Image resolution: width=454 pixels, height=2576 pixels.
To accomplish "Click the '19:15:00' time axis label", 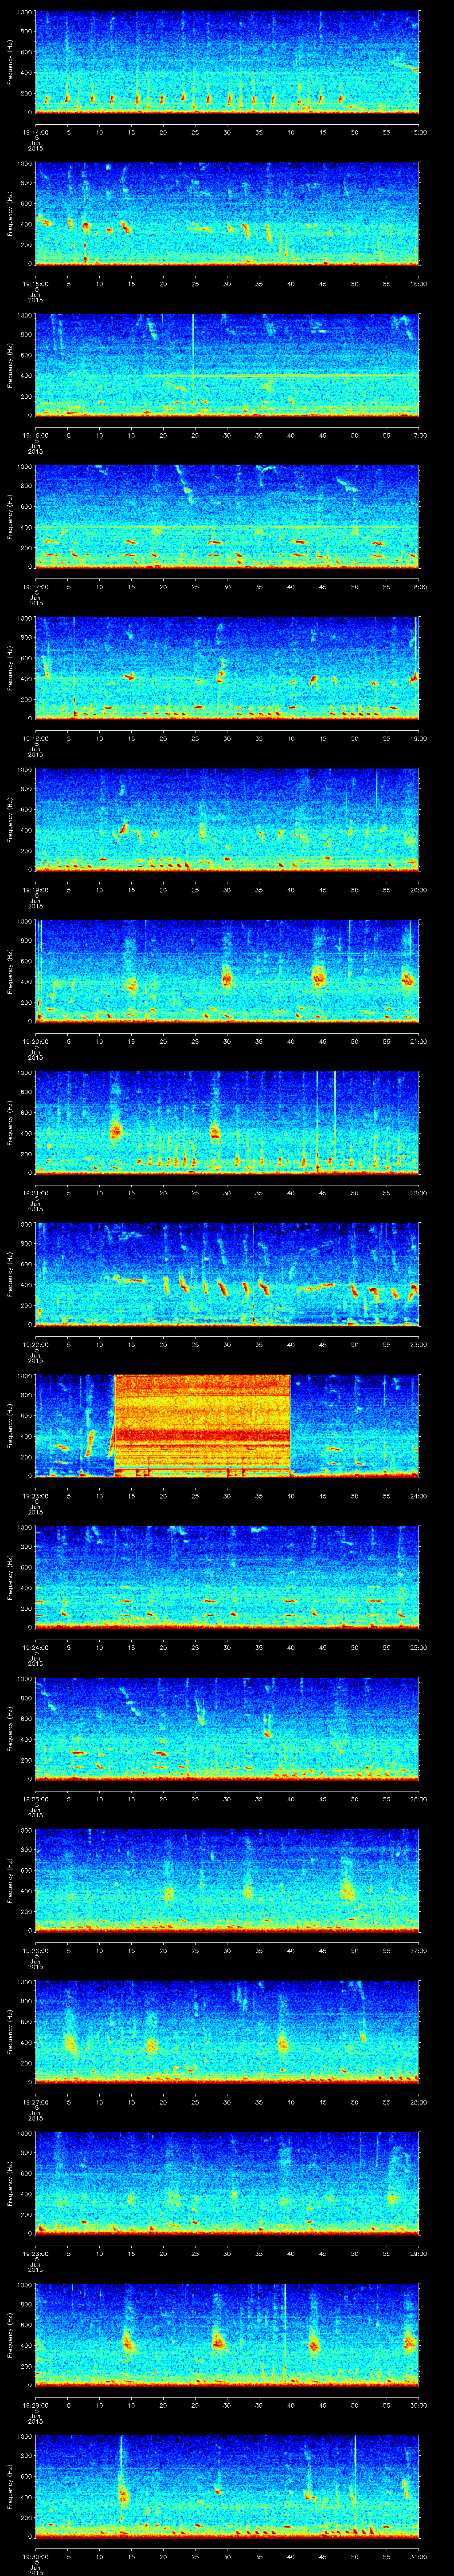I will 35,284.
